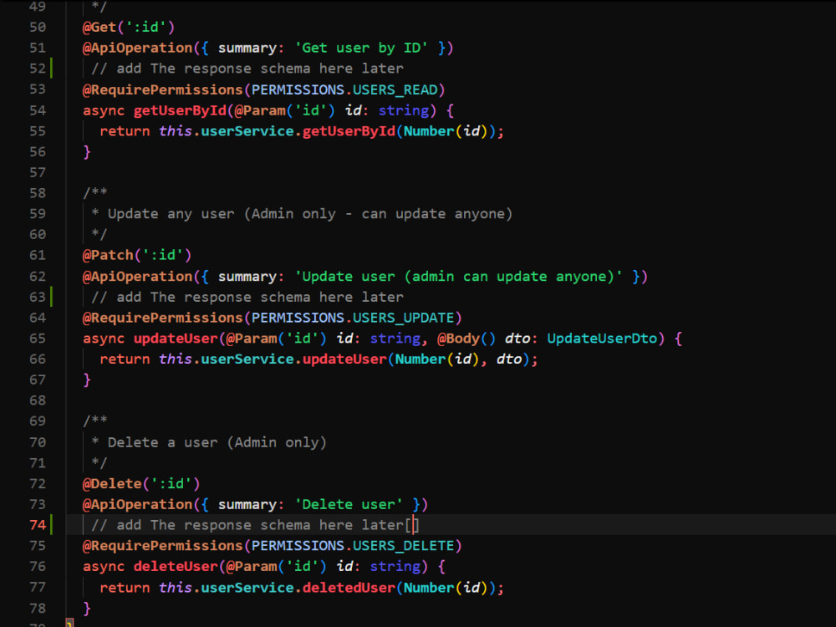The height and width of the screenshot is (627, 836).
Task: Click line number 68 on the blank line
Action: coord(38,400)
